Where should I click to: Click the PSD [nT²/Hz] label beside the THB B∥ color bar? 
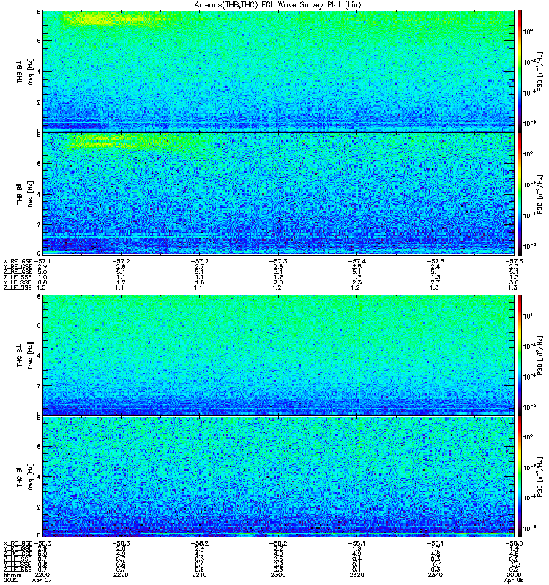pos(539,194)
